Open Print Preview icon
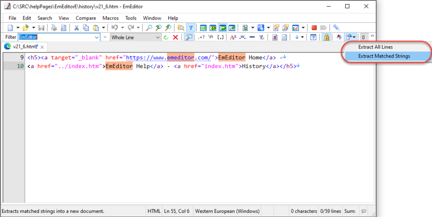This screenshot has height=217, width=432. point(63,28)
